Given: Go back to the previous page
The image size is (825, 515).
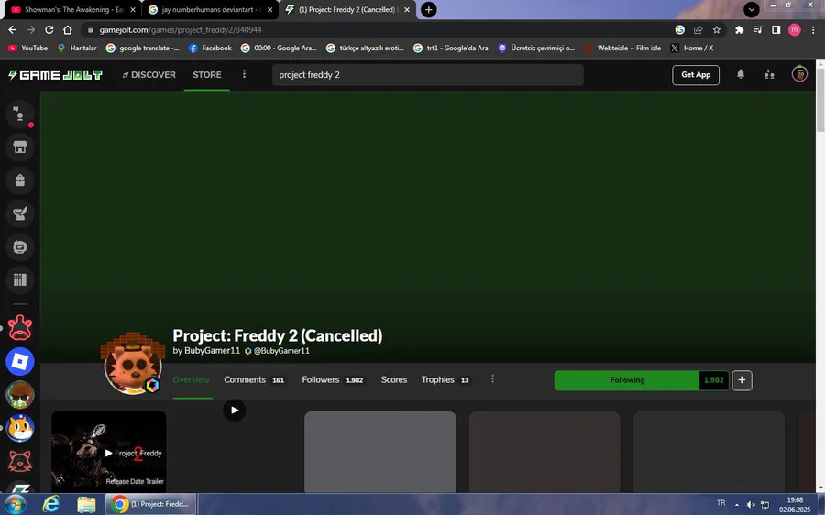Looking at the screenshot, I should click(x=13, y=30).
